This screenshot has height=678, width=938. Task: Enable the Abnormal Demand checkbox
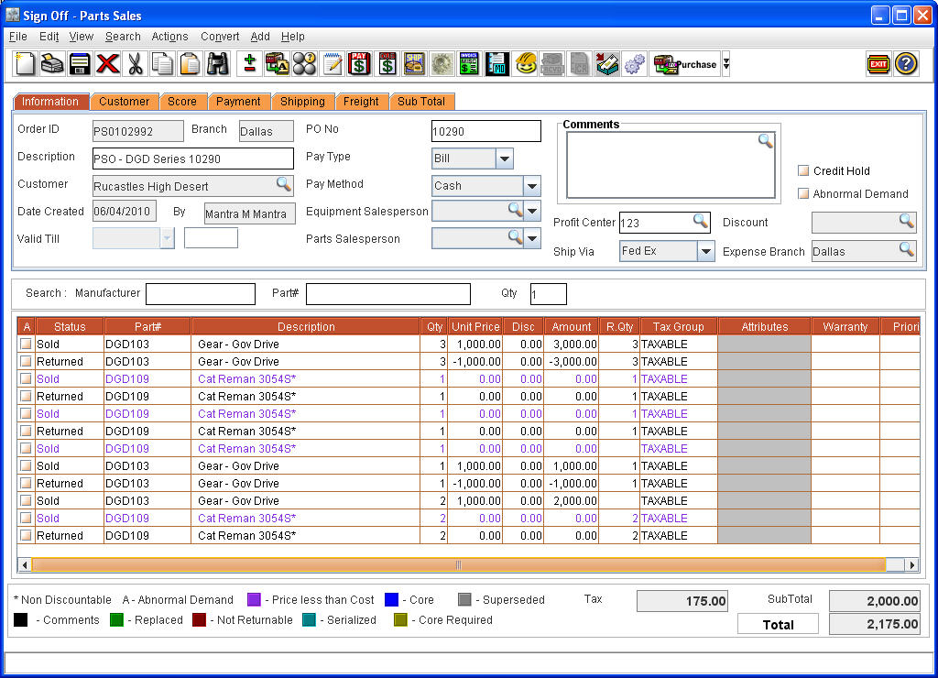pos(804,193)
